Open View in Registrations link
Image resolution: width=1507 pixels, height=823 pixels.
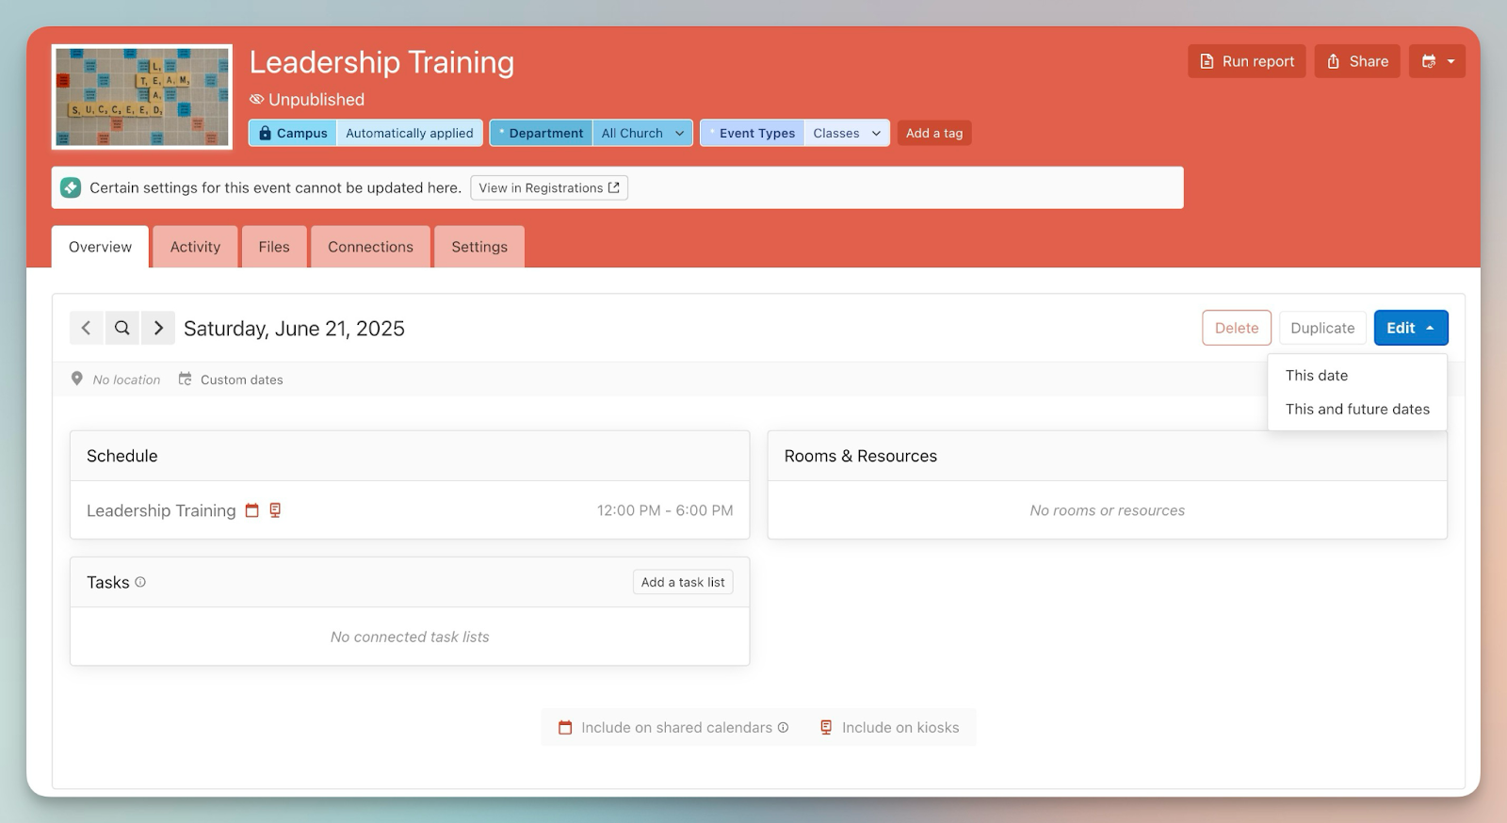coord(548,187)
